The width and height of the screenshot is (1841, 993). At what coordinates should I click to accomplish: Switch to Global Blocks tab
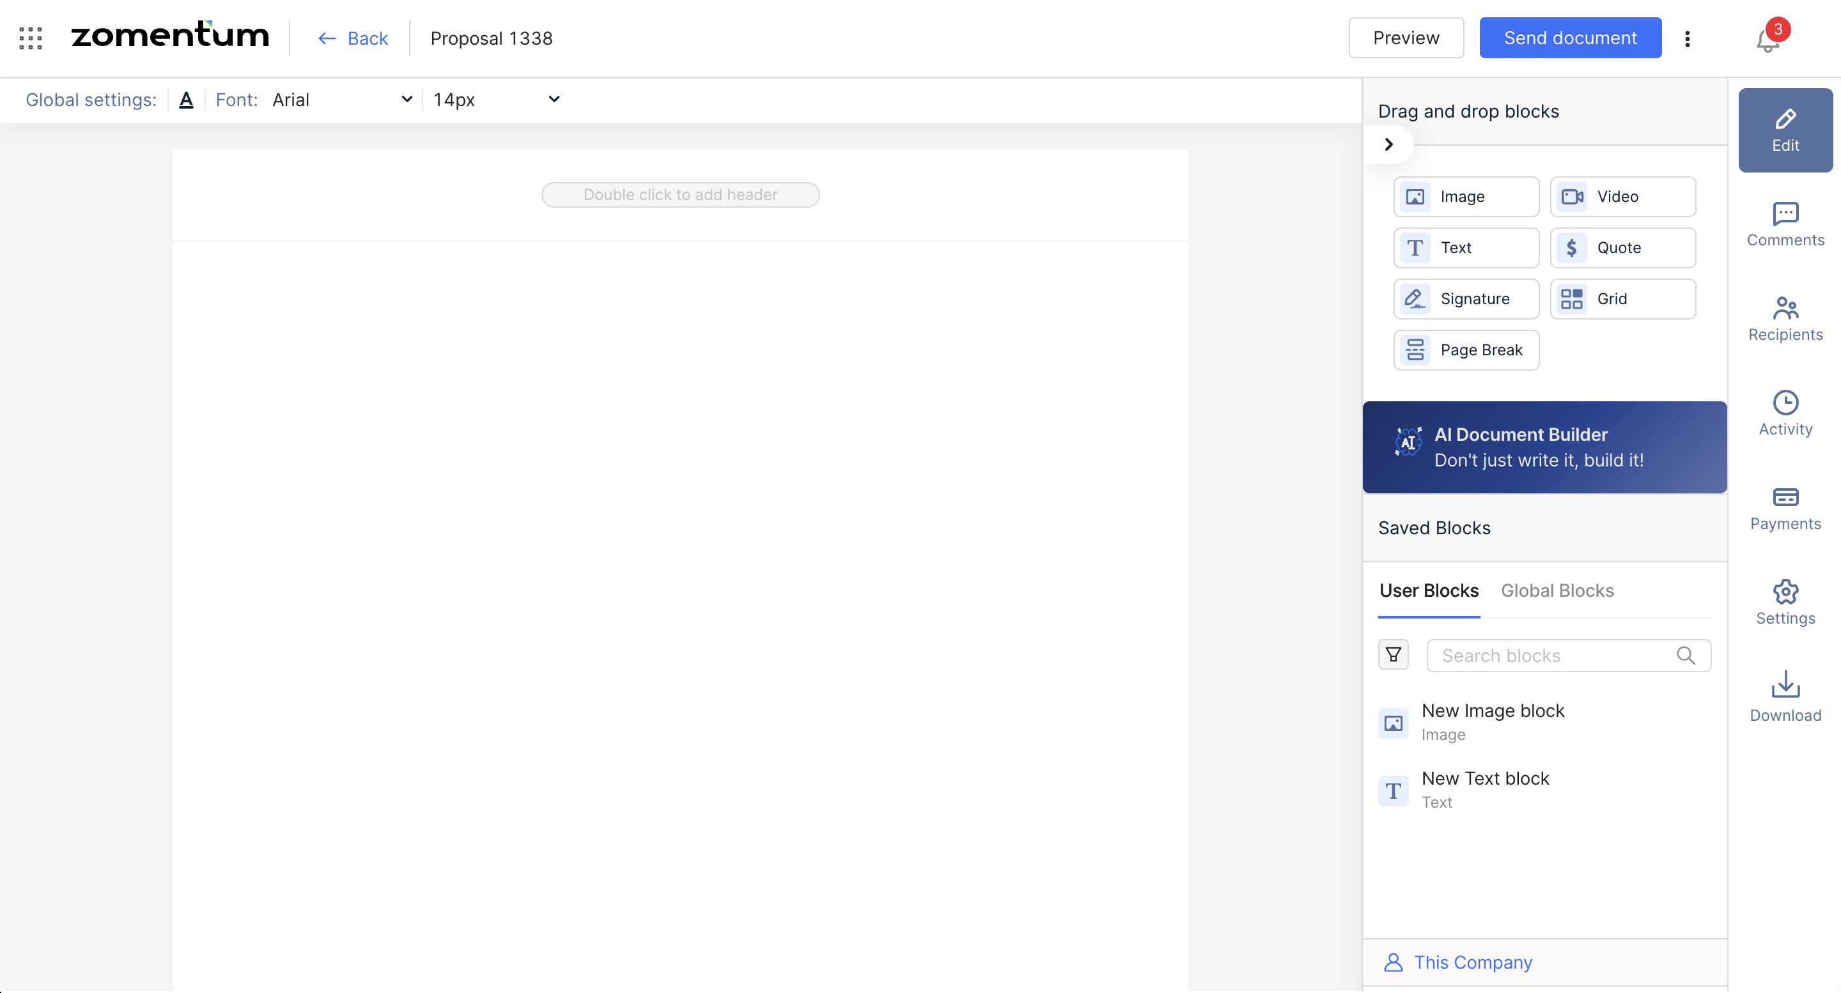coord(1557,591)
